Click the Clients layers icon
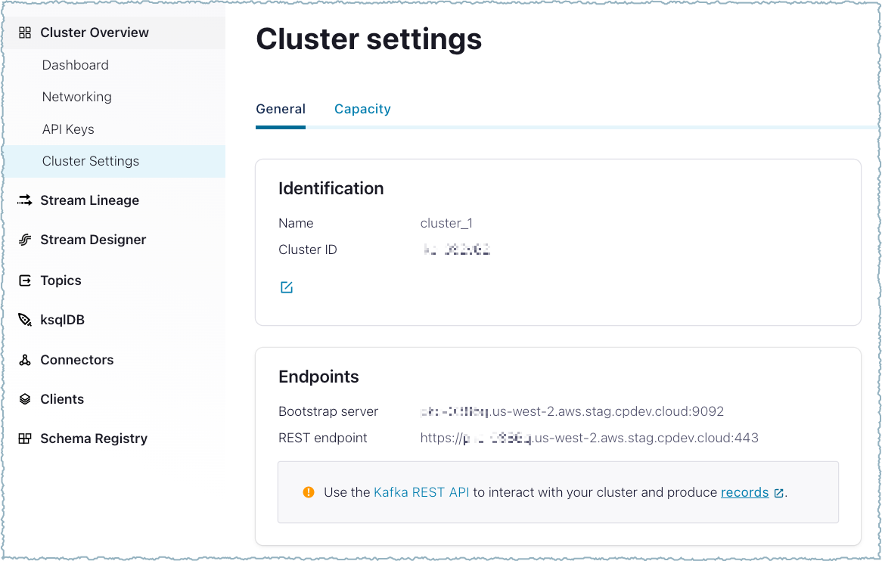882x561 pixels. pyautogui.click(x=25, y=399)
